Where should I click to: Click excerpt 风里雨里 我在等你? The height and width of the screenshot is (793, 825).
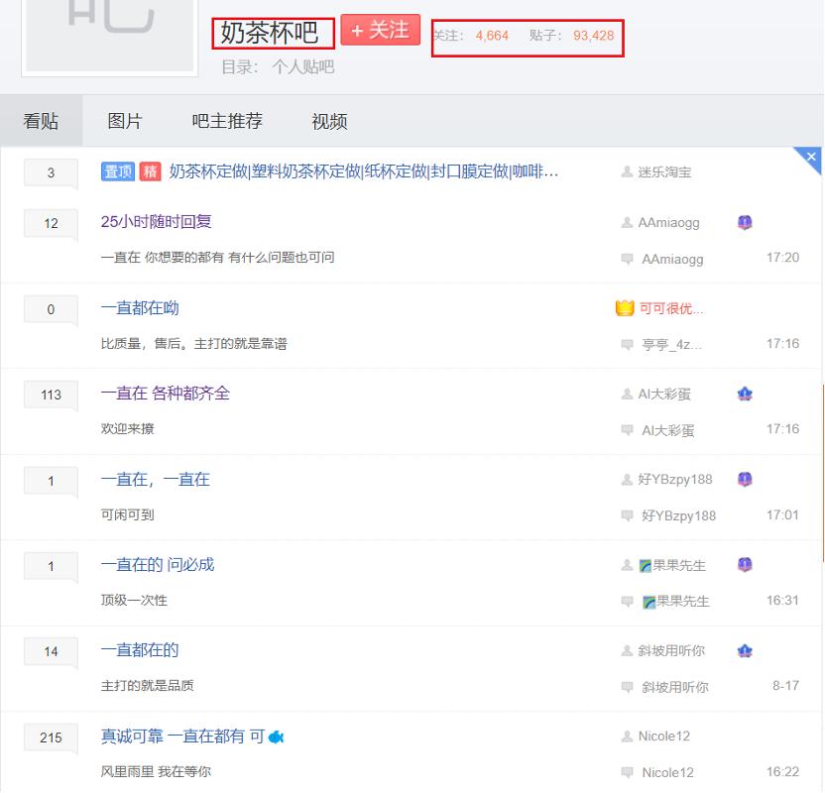click(x=156, y=771)
